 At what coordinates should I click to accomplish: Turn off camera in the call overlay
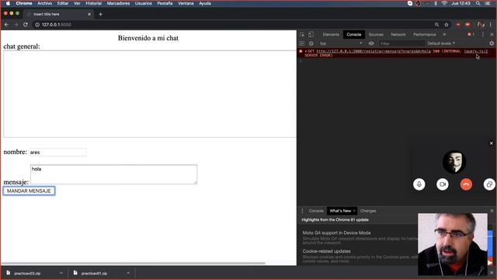[443, 184]
